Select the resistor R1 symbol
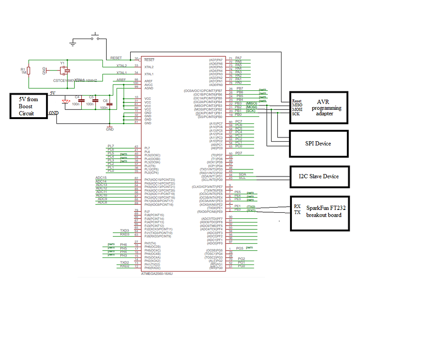446x353 pixels. 28,70
